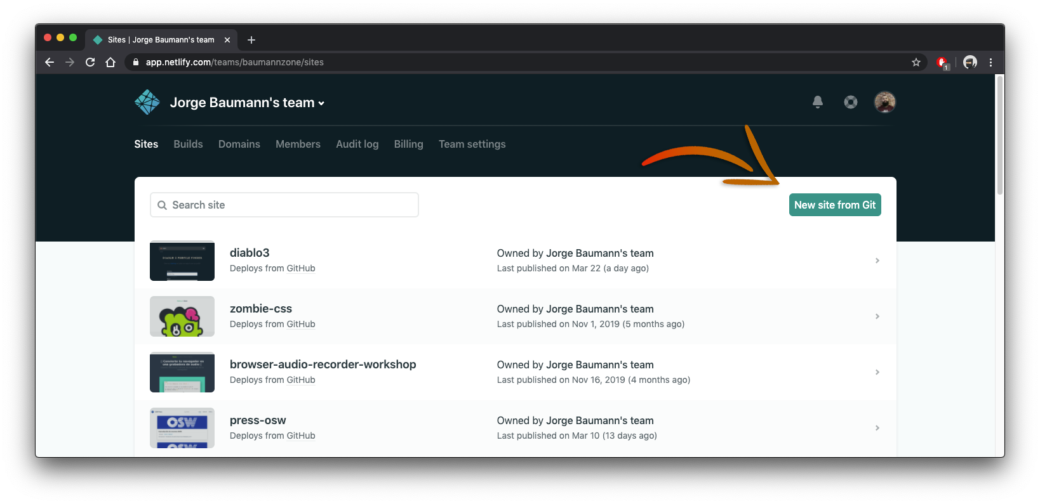The image size is (1040, 504).
Task: Select the Sites | Jorge Baumann's team browser tab
Action: tap(161, 40)
